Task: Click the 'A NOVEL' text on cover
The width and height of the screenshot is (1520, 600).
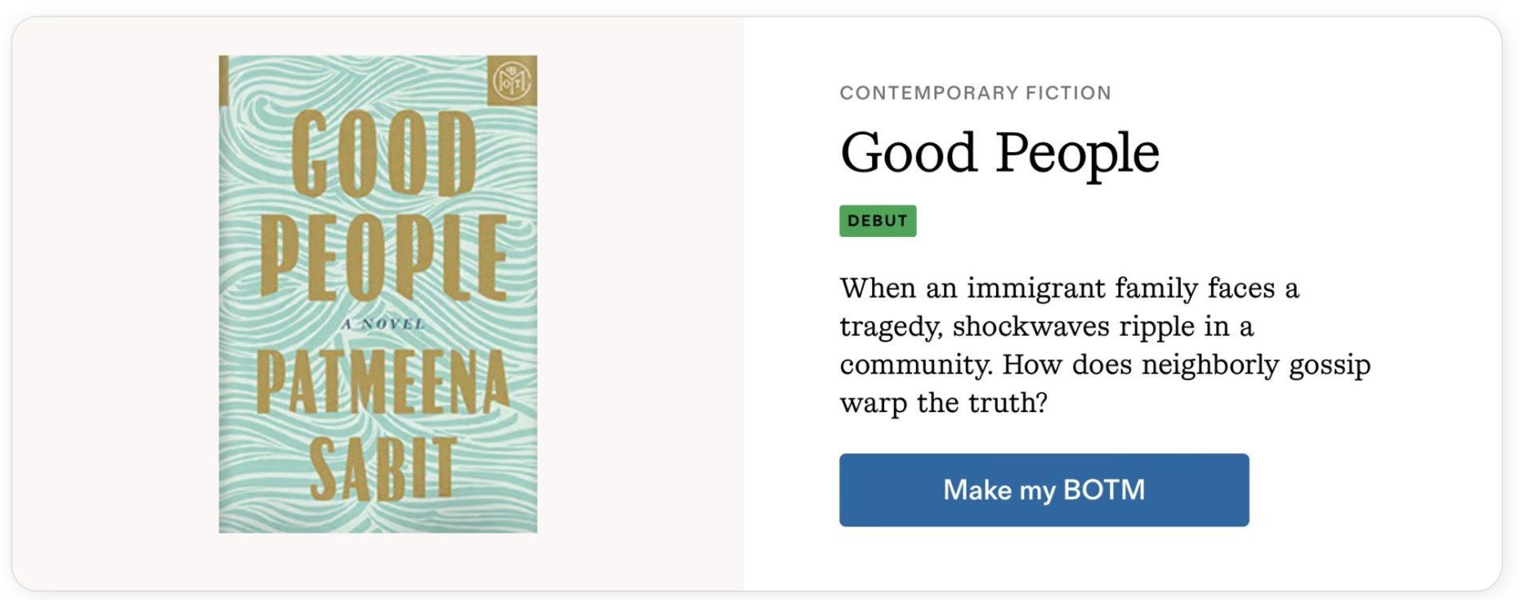Action: [383, 324]
